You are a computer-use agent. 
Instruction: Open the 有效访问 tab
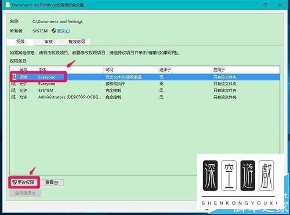77,42
